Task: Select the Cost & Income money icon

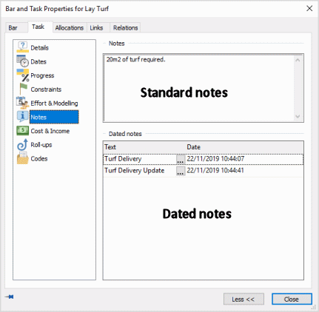Action: coord(23,131)
